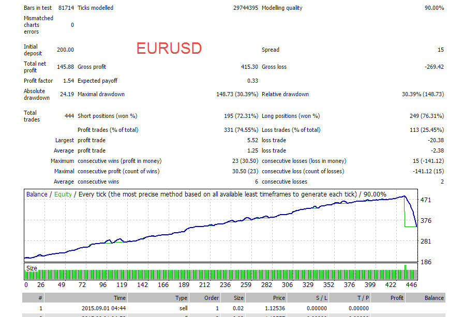Image resolution: width=463 pixels, height=317 pixels.
Task: Select the Bars in test value 81714
Action: [66, 8]
